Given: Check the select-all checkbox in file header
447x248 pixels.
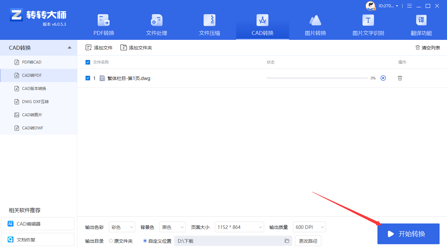Looking at the screenshot, I should 87,62.
